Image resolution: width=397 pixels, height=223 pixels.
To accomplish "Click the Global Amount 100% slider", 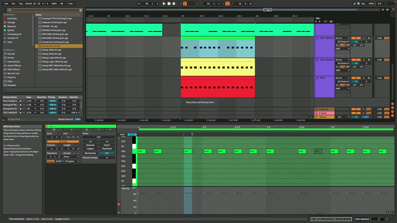I will point(78,119).
